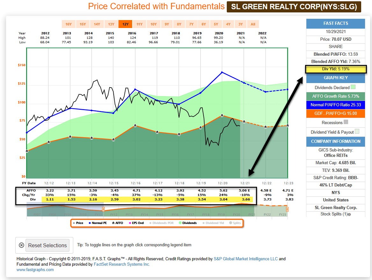372x280 pixels.
Task: Select the 15Y time range tab
Action: point(83,24)
